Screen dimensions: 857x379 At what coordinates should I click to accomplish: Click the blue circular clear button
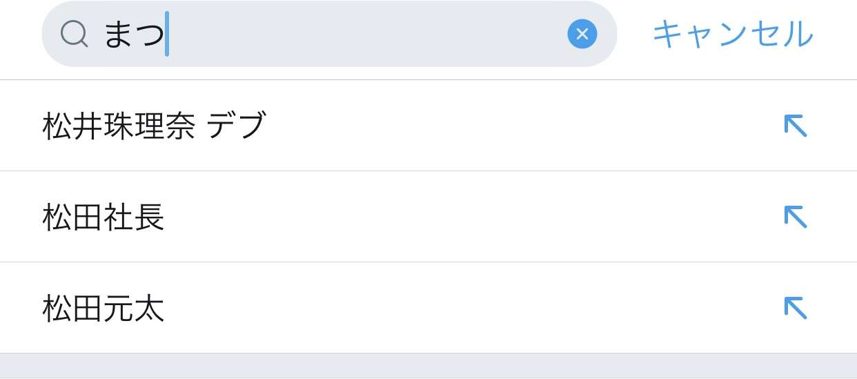pos(582,34)
